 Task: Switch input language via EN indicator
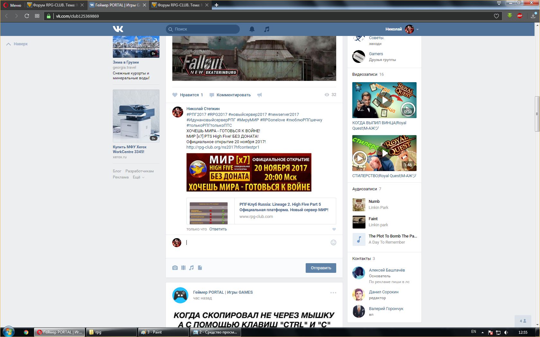(x=473, y=332)
